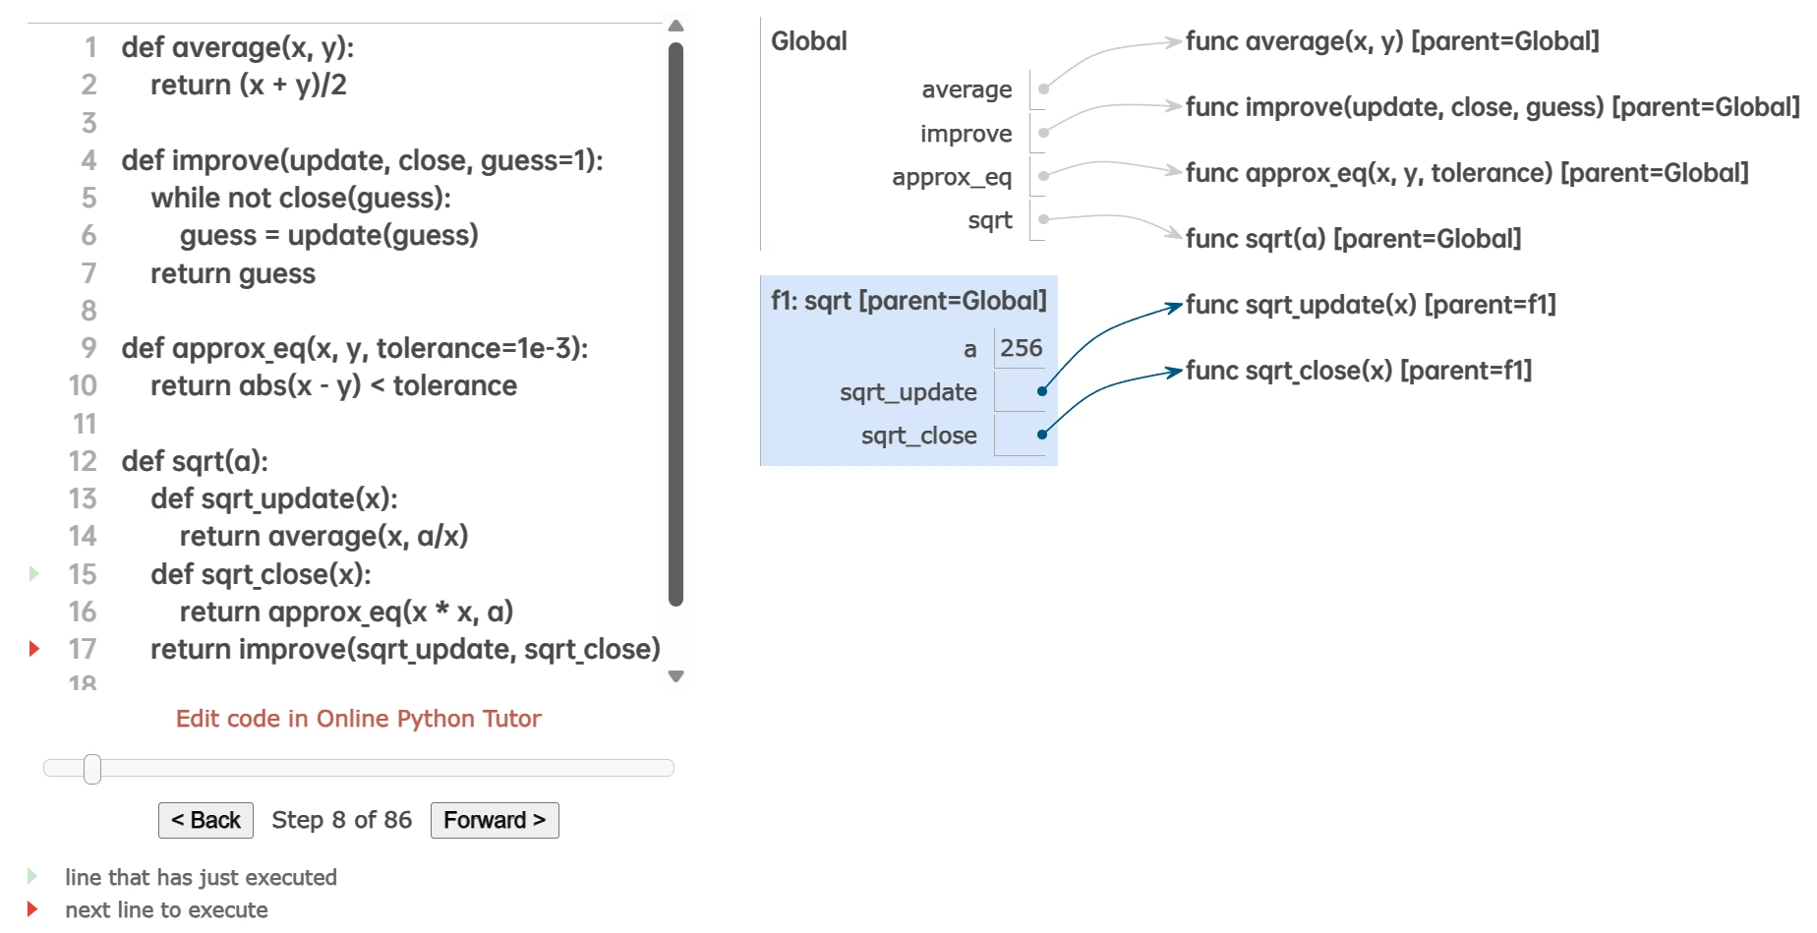The image size is (1817, 933).
Task: Click code line 12 def sqrt(a)
Action: click(x=195, y=461)
